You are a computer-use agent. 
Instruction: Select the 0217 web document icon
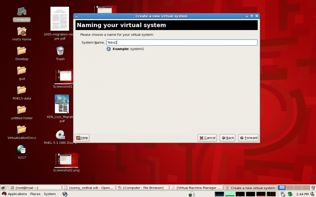(21, 149)
